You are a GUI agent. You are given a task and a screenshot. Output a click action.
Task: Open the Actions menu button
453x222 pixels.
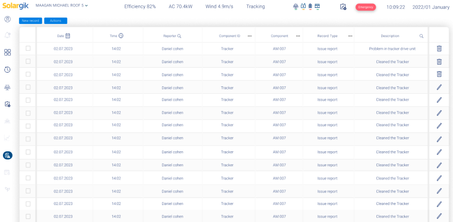coord(56,21)
